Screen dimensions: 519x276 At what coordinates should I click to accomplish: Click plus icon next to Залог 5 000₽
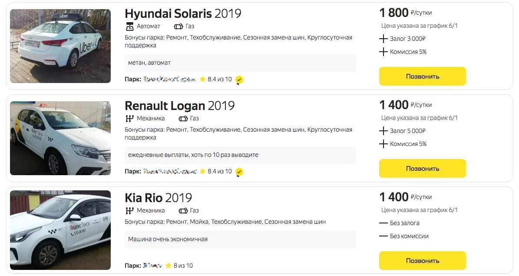point(383,131)
